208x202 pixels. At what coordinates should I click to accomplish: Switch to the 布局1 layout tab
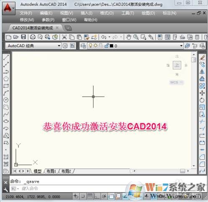coord(51,171)
